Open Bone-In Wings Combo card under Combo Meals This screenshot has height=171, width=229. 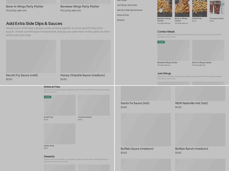tap(208, 50)
